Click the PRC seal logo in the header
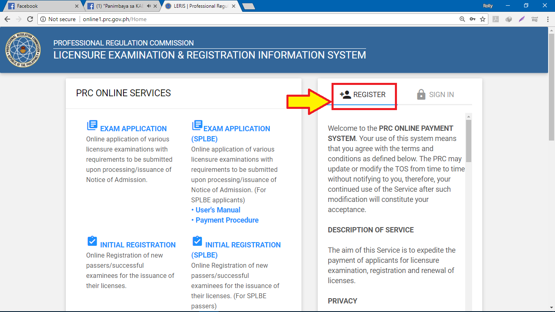 pos(22,50)
